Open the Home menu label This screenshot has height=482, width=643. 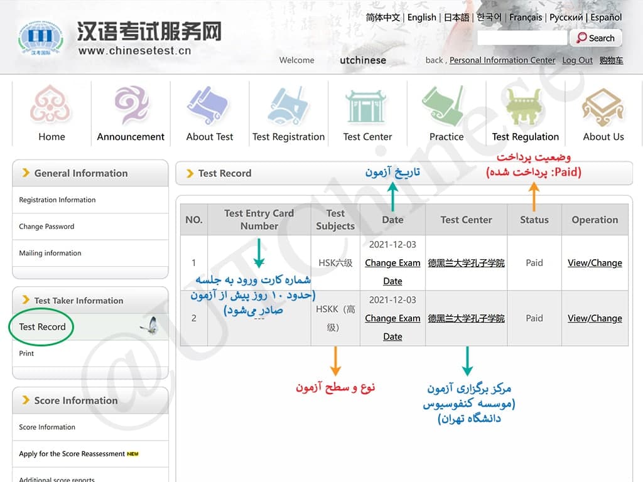coord(51,136)
